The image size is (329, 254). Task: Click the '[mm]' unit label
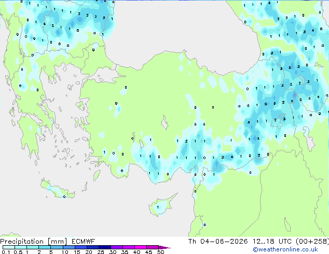point(57,242)
